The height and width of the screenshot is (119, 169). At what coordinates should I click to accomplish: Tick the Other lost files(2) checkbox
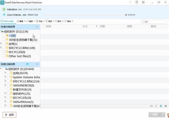click(4, 56)
